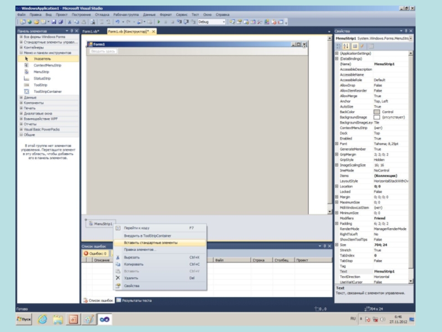Choose Вставить стандартные элементы from context menu
This screenshot has width=442, height=332.
pos(150,242)
